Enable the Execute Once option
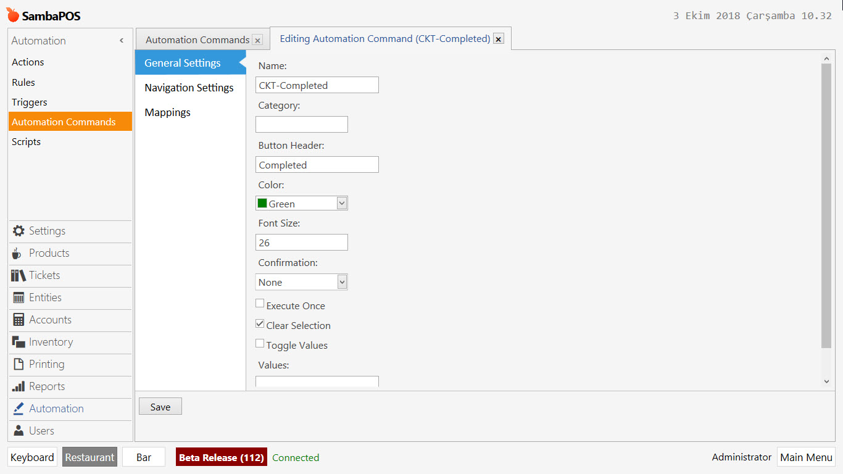 tap(260, 303)
